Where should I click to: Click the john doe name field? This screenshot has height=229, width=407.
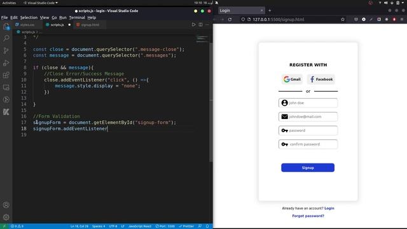308,103
